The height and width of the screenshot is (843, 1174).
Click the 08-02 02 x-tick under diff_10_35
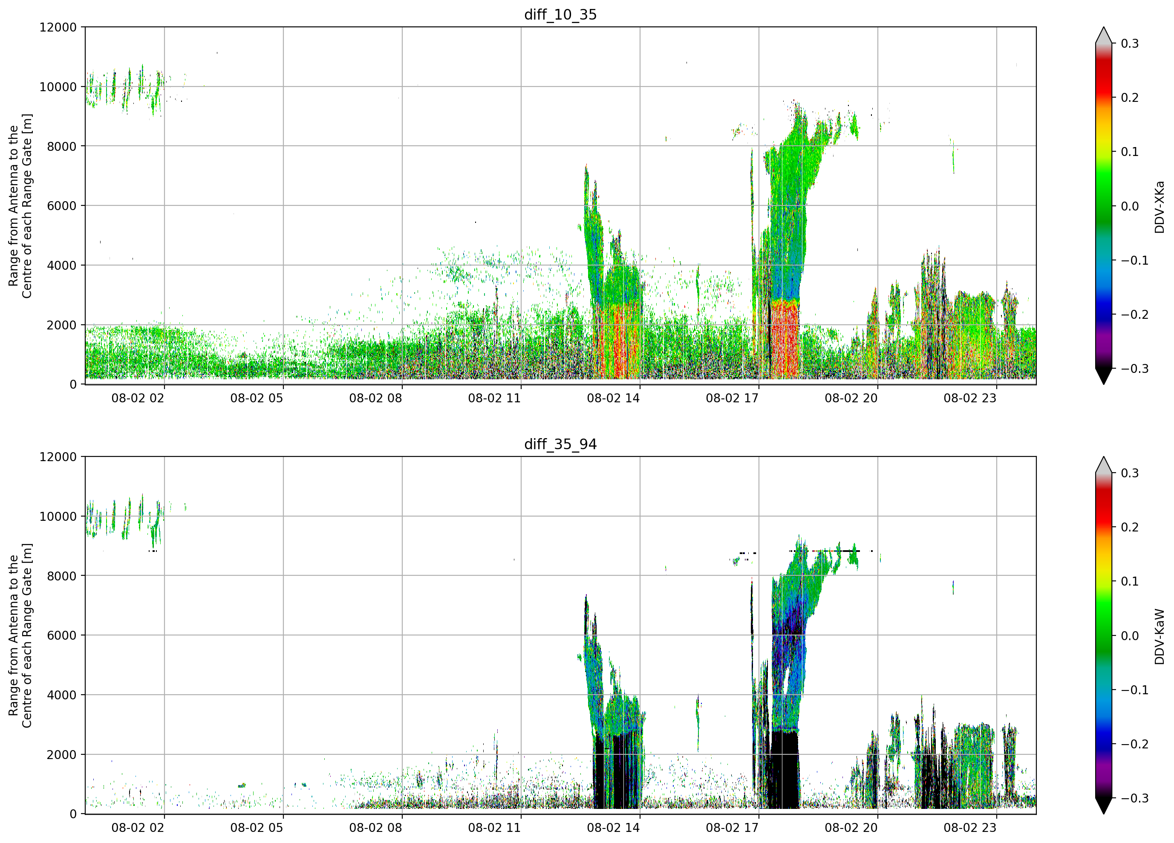pos(138,398)
